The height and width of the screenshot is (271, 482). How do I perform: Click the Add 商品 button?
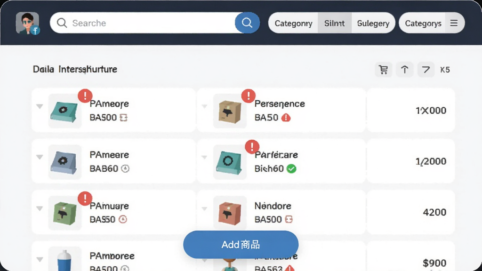[241, 245]
